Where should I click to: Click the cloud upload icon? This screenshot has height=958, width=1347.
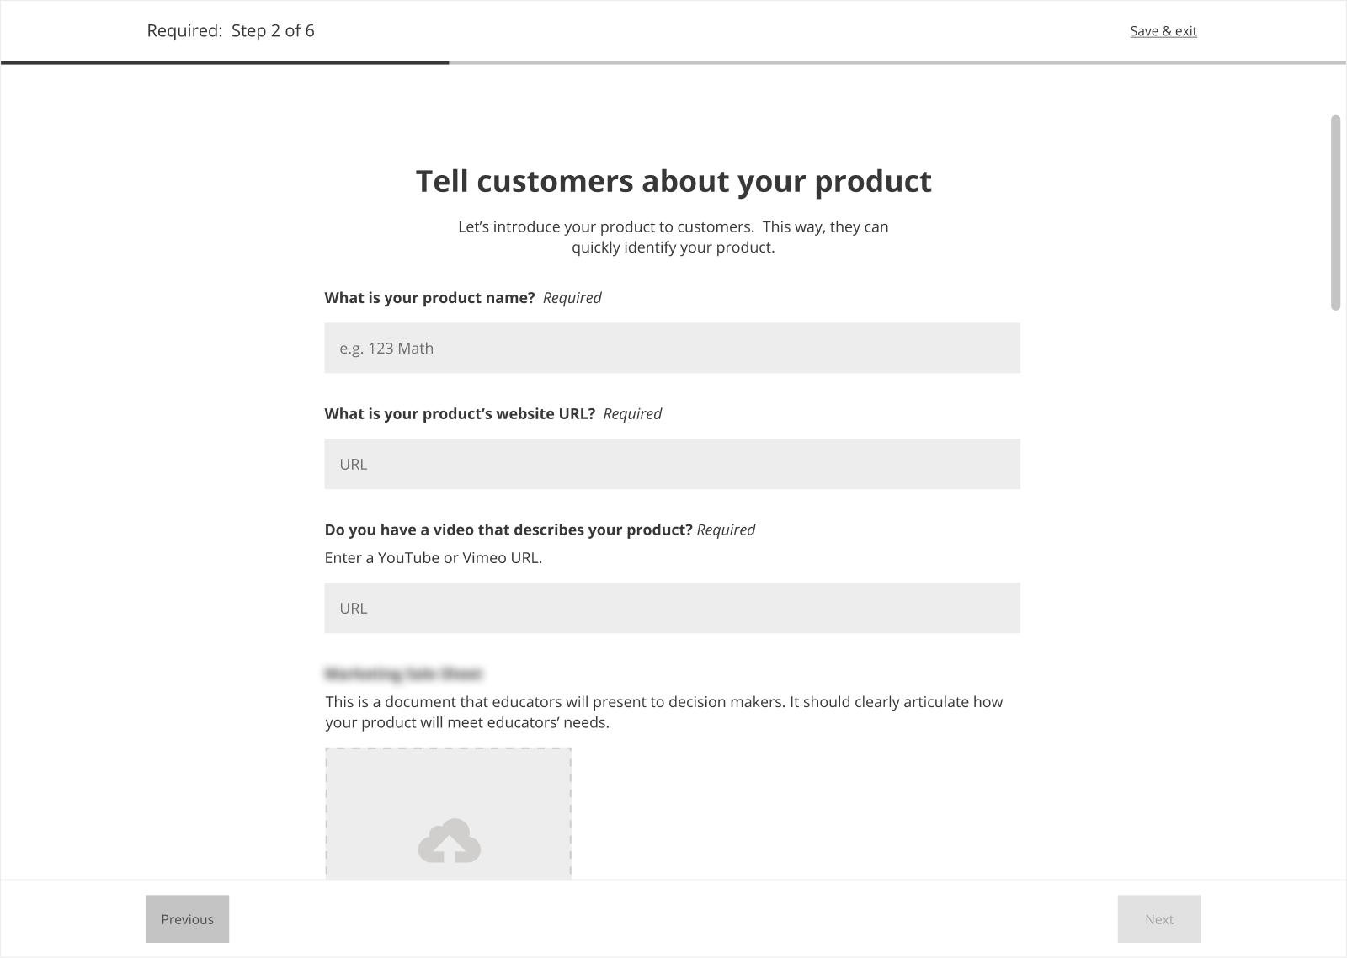pyautogui.click(x=450, y=841)
